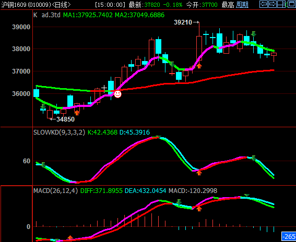Click the 34850 low price annotation
296x242 pixels.
pos(65,119)
